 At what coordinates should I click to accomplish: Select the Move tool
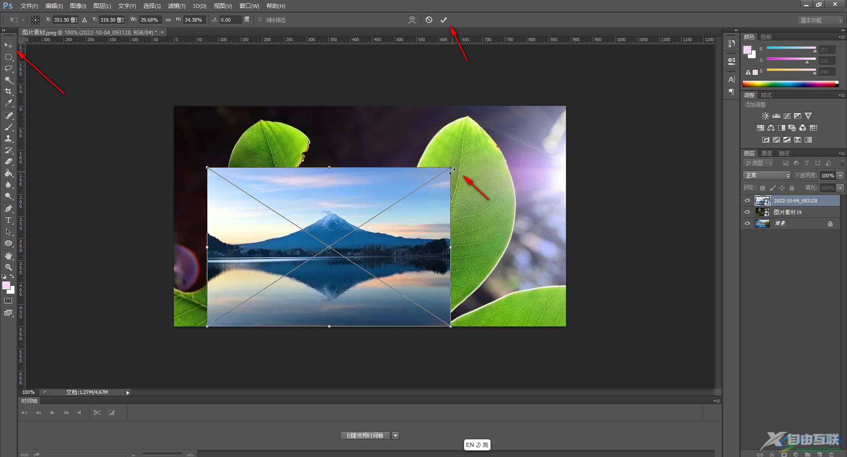(x=8, y=45)
